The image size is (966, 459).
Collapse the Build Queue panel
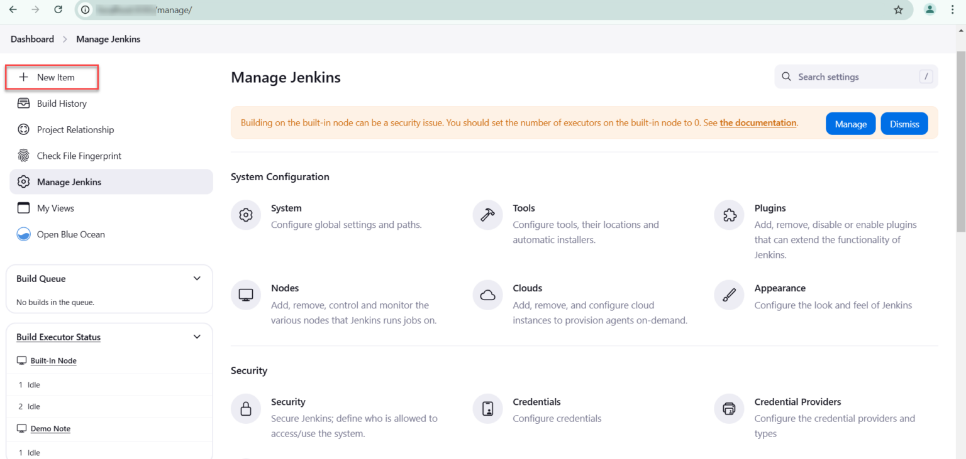[x=196, y=278]
